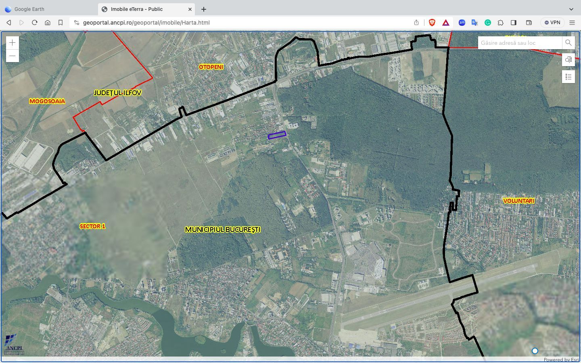Open the extensions puzzle-piece menu
Image resolution: width=581 pixels, height=363 pixels.
(501, 23)
